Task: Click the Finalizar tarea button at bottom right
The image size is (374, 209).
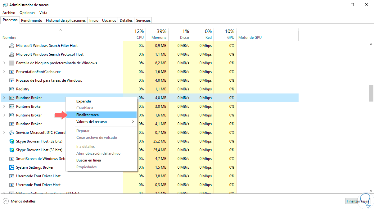Action: pos(358,201)
